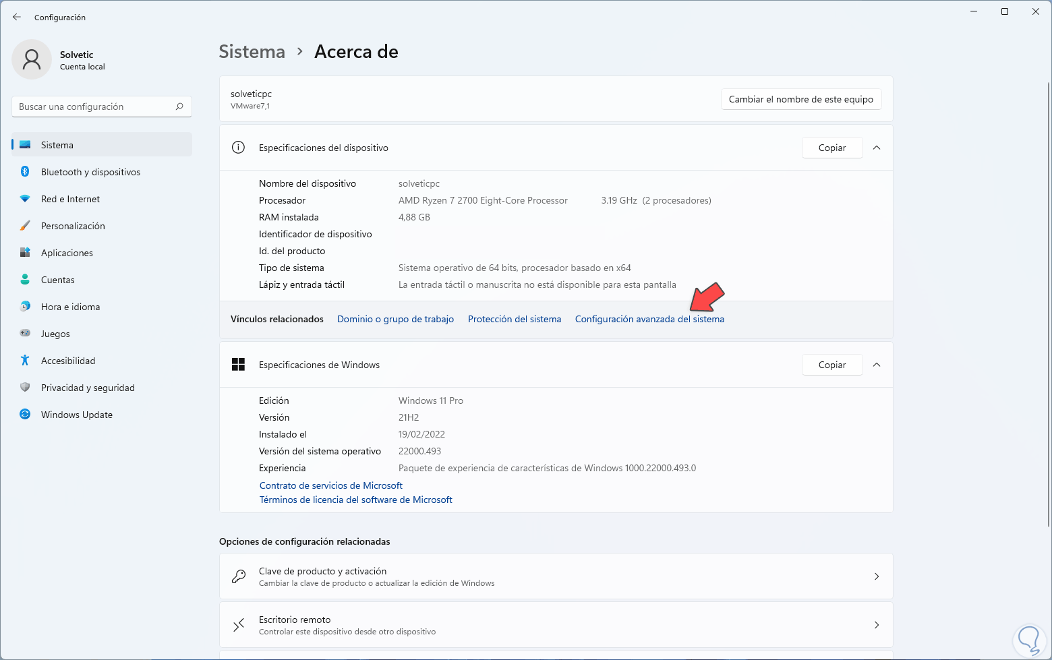This screenshot has width=1052, height=660.
Task: Go to Red e Internet settings
Action: pyautogui.click(x=102, y=199)
